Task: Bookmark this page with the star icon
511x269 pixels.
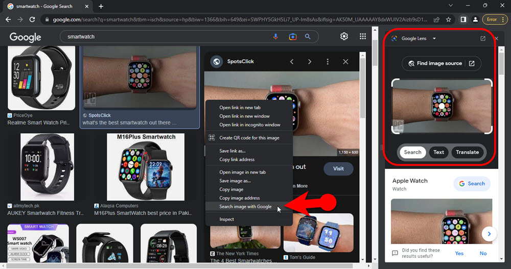Action: [x=449, y=19]
